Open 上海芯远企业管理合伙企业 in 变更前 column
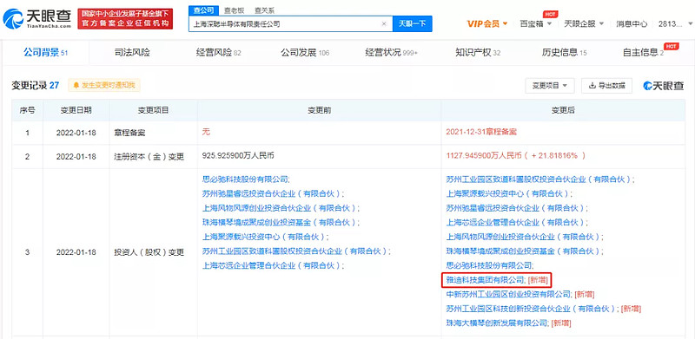 [x=273, y=265]
